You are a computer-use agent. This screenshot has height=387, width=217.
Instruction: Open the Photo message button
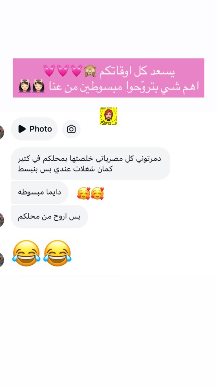pos(34,129)
